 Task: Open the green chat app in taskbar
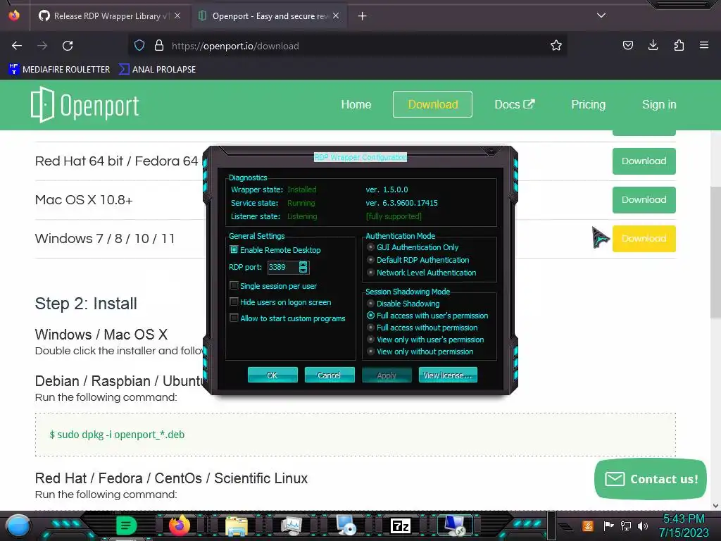(x=125, y=526)
